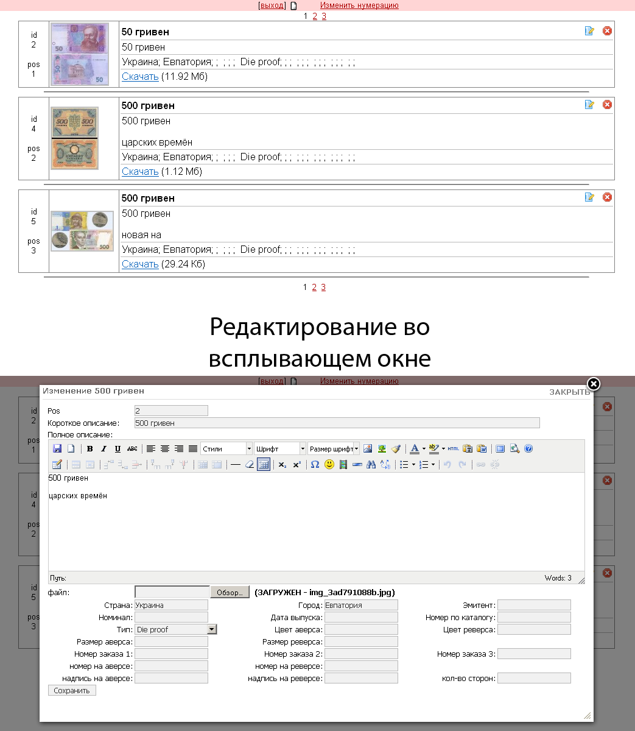Save editor content with the floppy disk icon
Image resolution: width=635 pixels, height=731 pixels.
tap(57, 449)
